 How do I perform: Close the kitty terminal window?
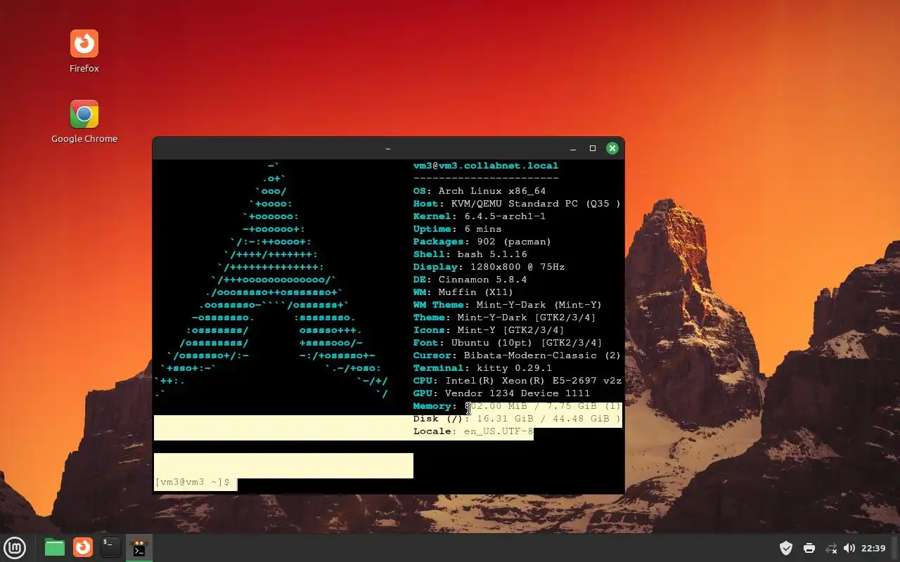click(612, 148)
